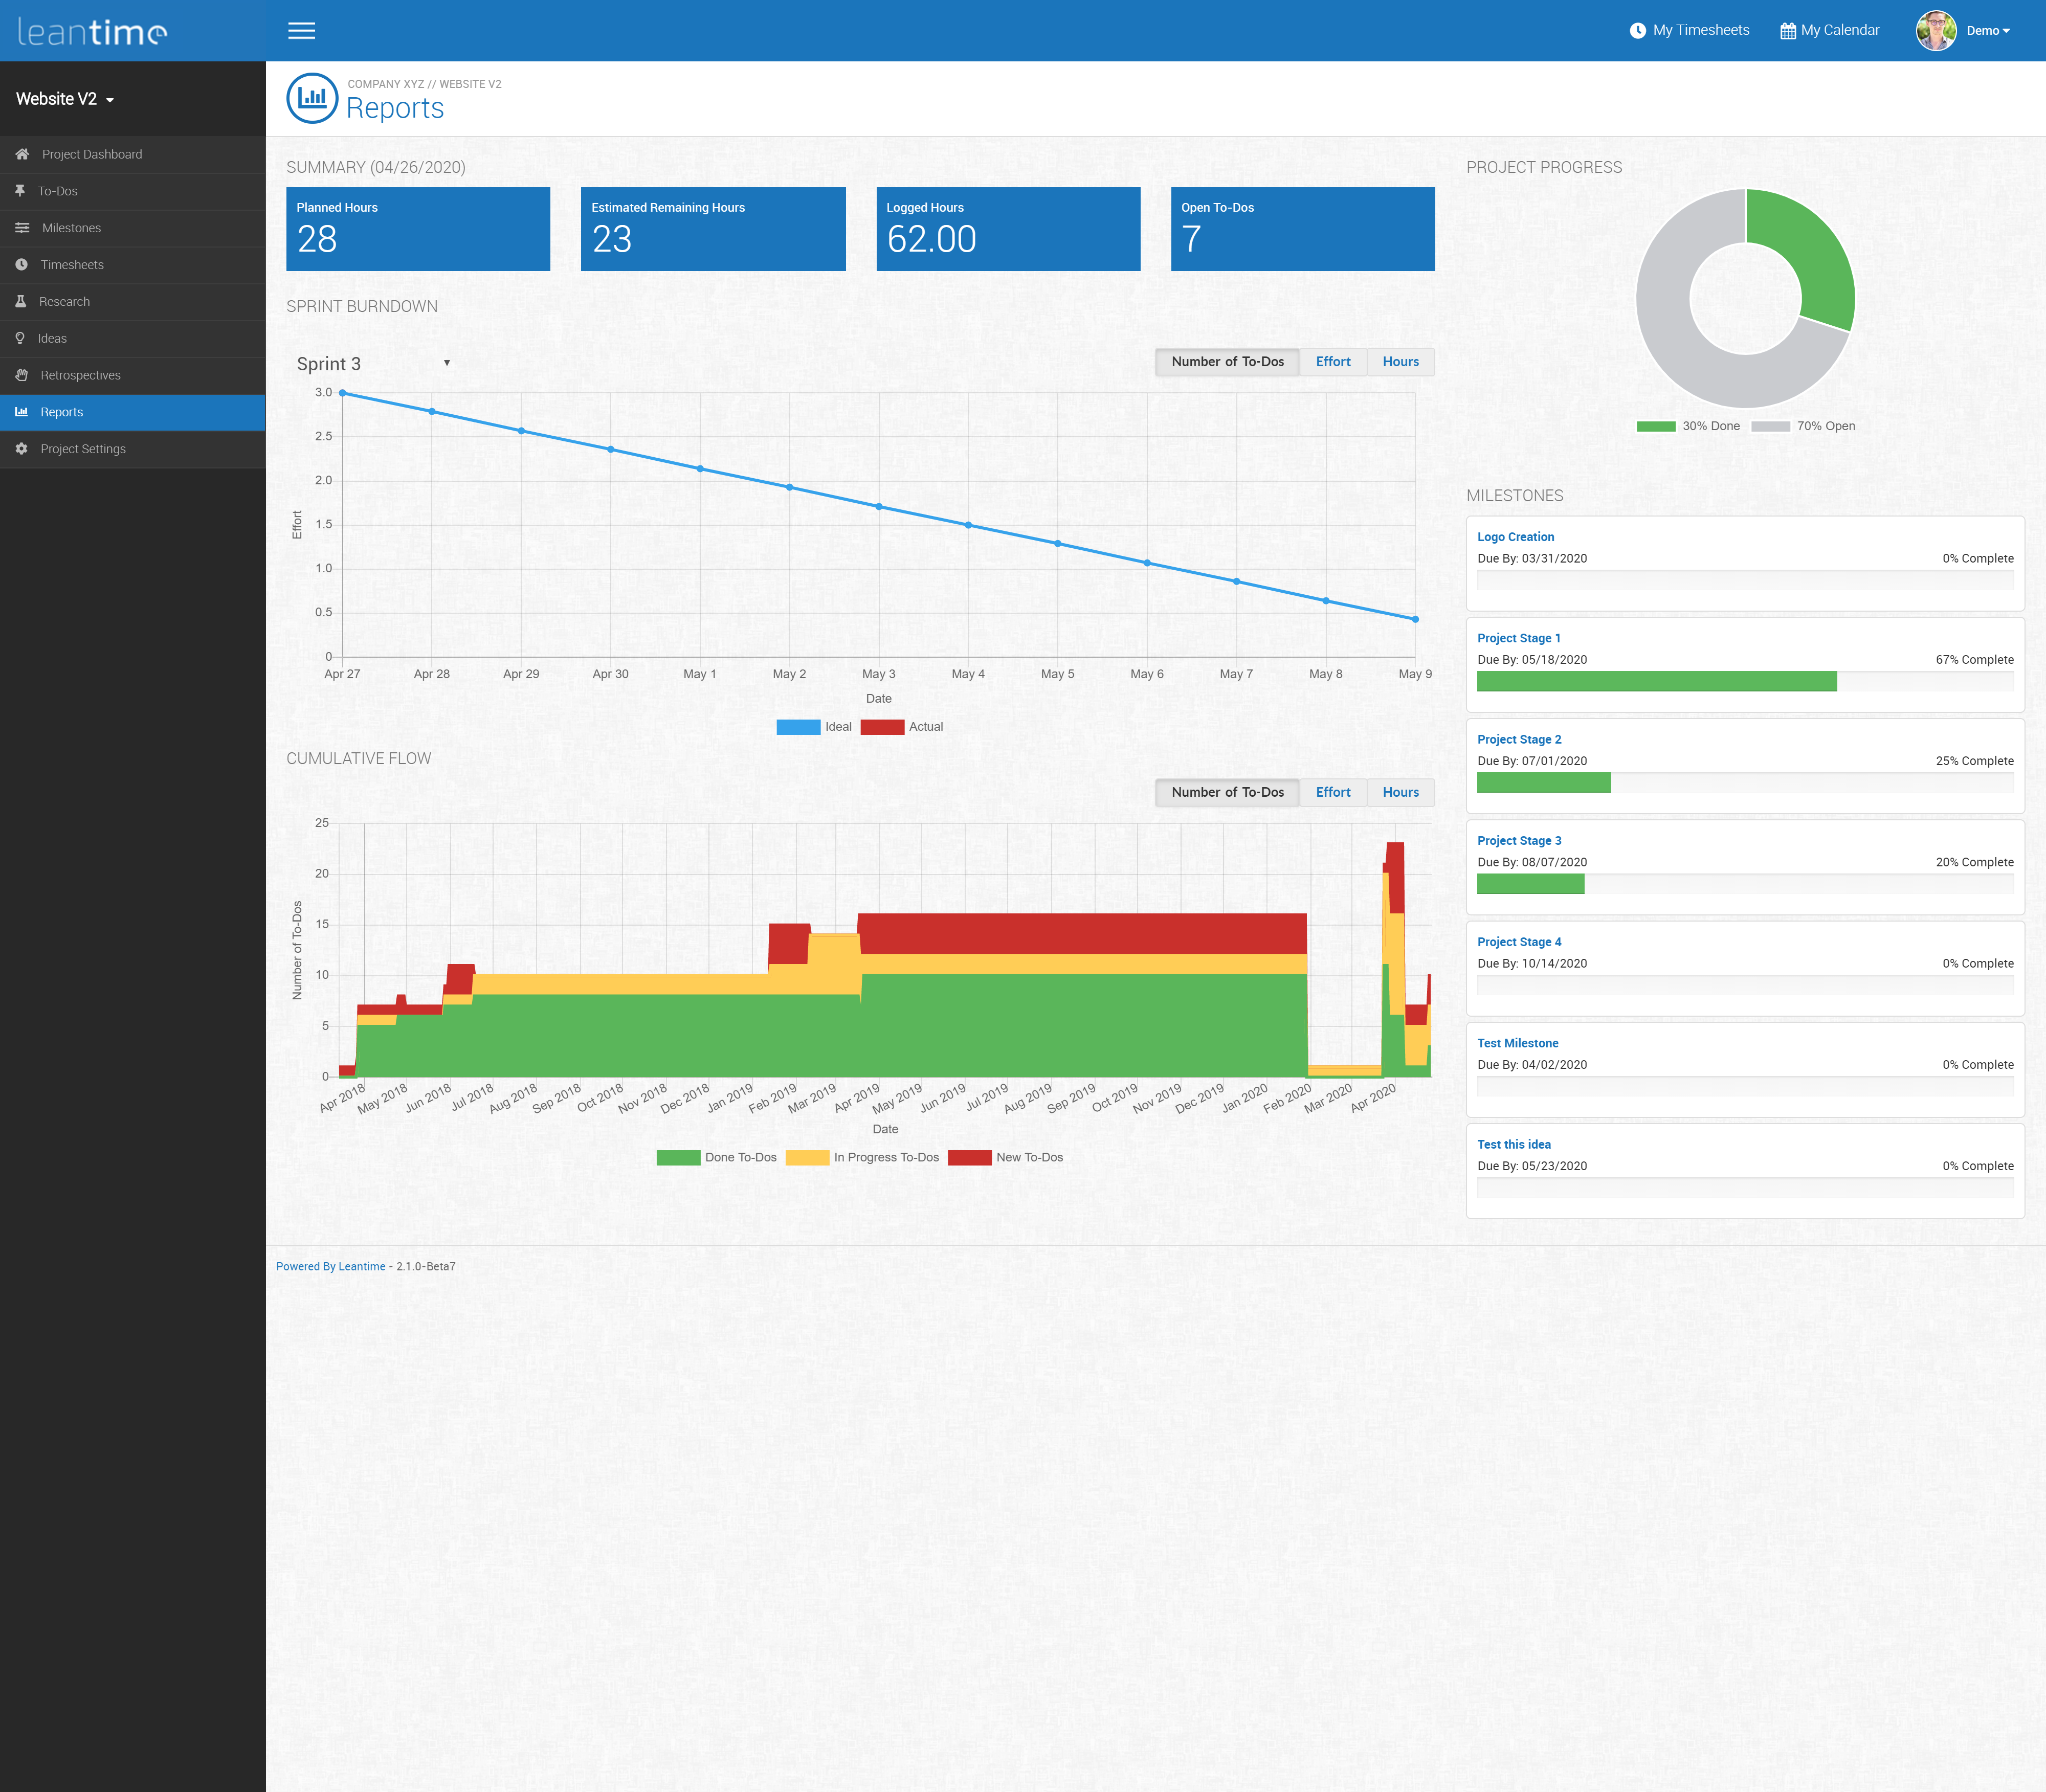Click the Ideas lightbulb icon
The width and height of the screenshot is (2046, 1792).
click(20, 338)
